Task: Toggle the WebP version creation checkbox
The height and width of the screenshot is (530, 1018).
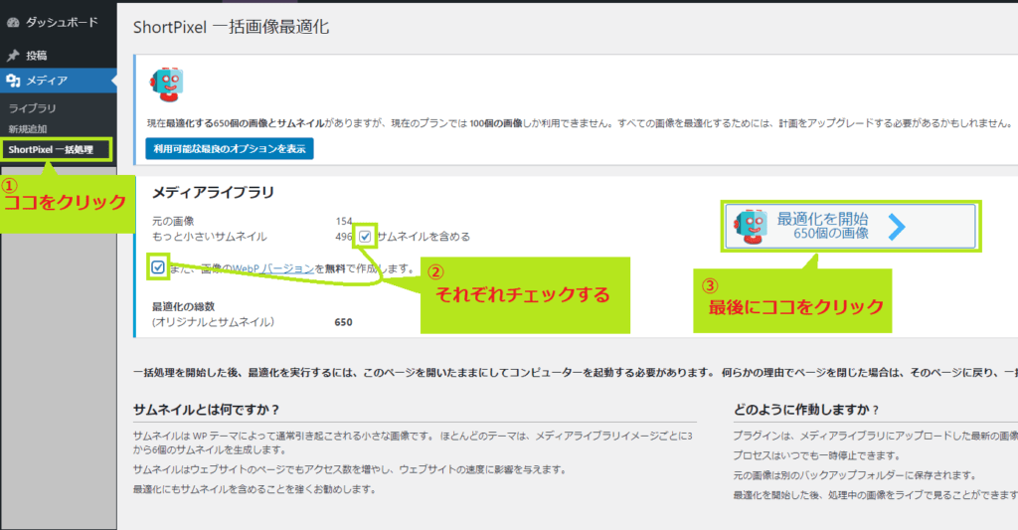Action: [x=158, y=266]
